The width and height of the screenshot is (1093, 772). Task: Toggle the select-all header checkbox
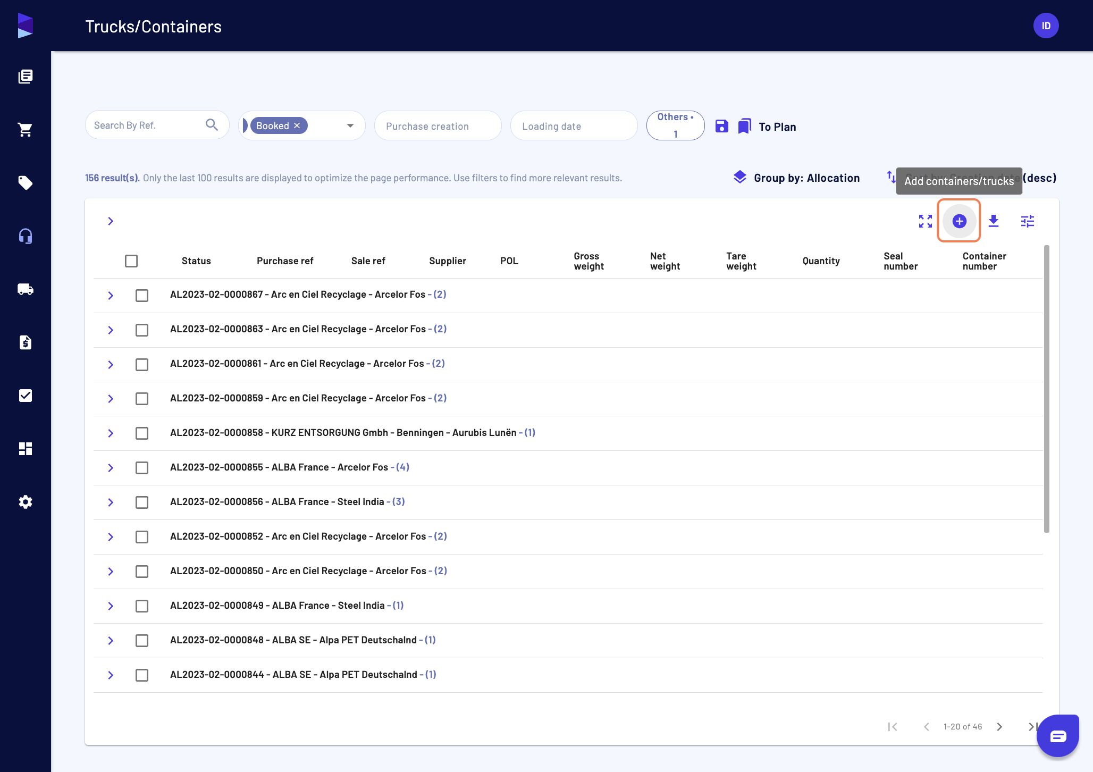pyautogui.click(x=131, y=261)
